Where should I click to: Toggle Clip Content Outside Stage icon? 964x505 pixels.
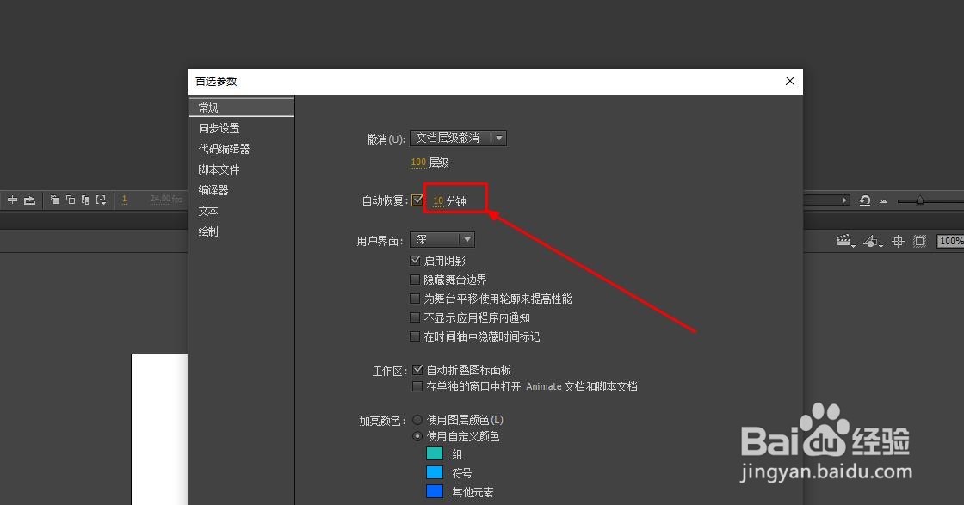pos(920,242)
